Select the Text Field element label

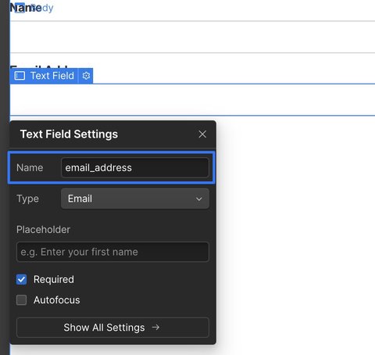tap(45, 76)
